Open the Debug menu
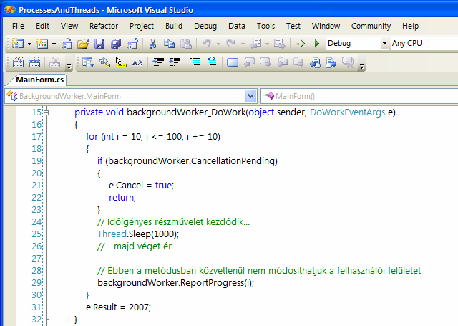Viewport: 458px width, 326px height. tap(205, 26)
